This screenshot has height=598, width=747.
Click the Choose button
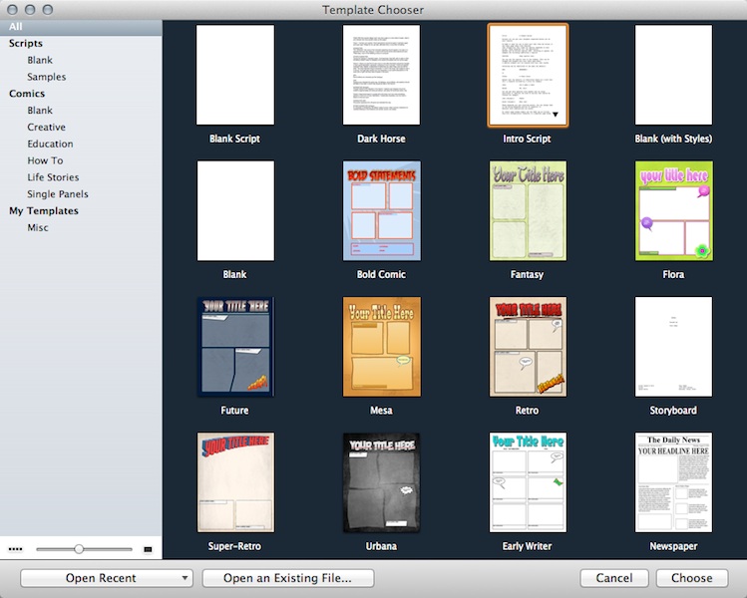pyautogui.click(x=691, y=578)
